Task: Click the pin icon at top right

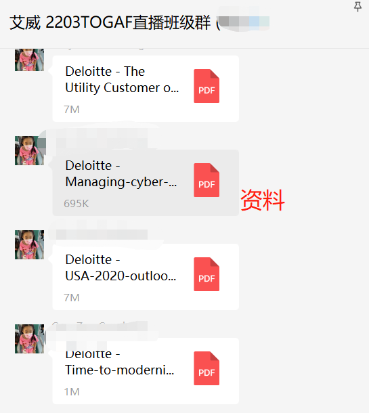Action: pos(357,7)
